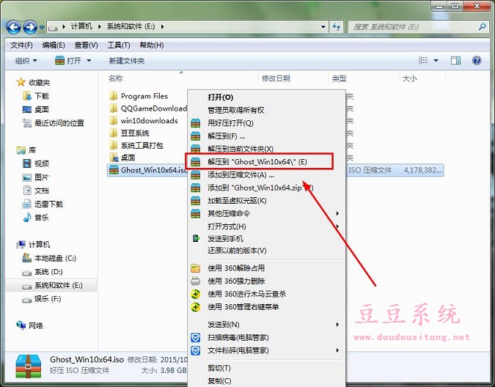Image resolution: width=495 pixels, height=387 pixels.
Task: Click archive icon beside 用好压打开(Q)
Action: pos(196,123)
